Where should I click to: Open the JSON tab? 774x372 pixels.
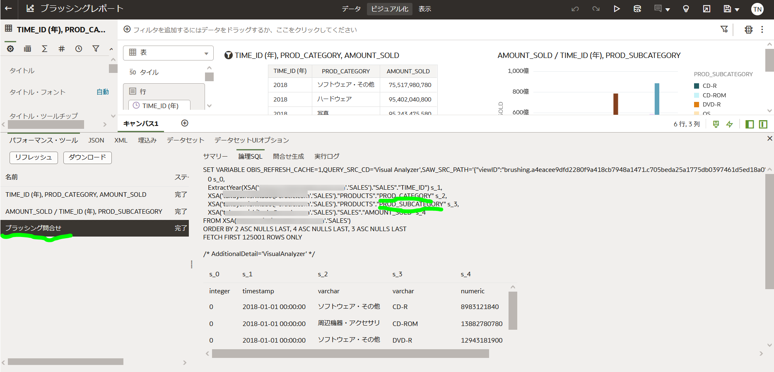click(96, 140)
